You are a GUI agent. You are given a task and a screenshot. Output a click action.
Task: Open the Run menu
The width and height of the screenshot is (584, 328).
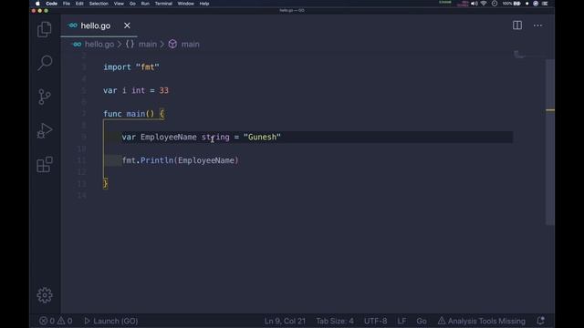click(145, 4)
